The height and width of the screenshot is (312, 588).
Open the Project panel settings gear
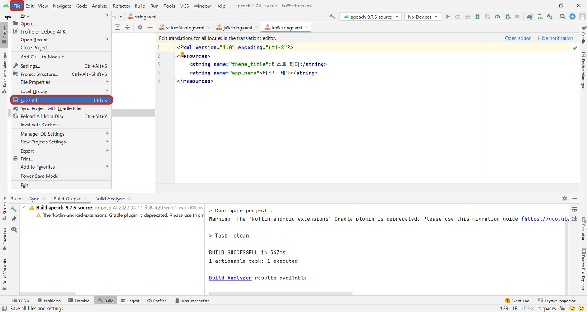140,27
